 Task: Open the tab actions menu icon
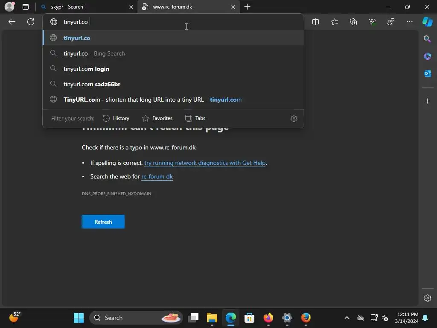click(26, 7)
